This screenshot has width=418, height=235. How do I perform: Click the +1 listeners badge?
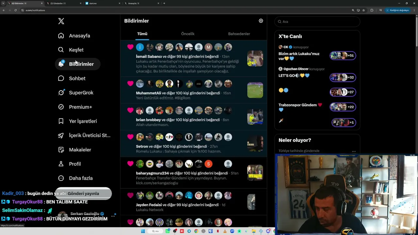(x=344, y=122)
